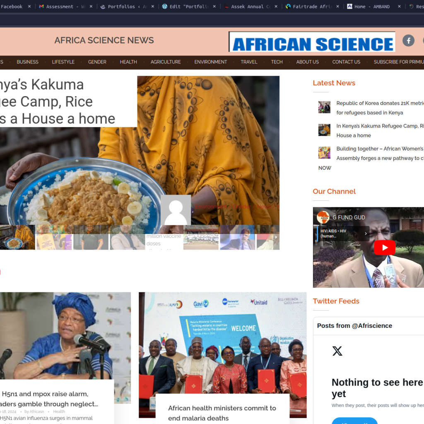Click the X logo in Twitter feed
The image size is (424, 424).
click(337, 351)
